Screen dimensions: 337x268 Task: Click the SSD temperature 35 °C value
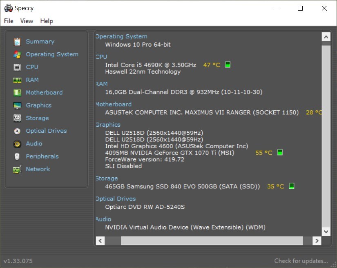pyautogui.click(x=276, y=186)
